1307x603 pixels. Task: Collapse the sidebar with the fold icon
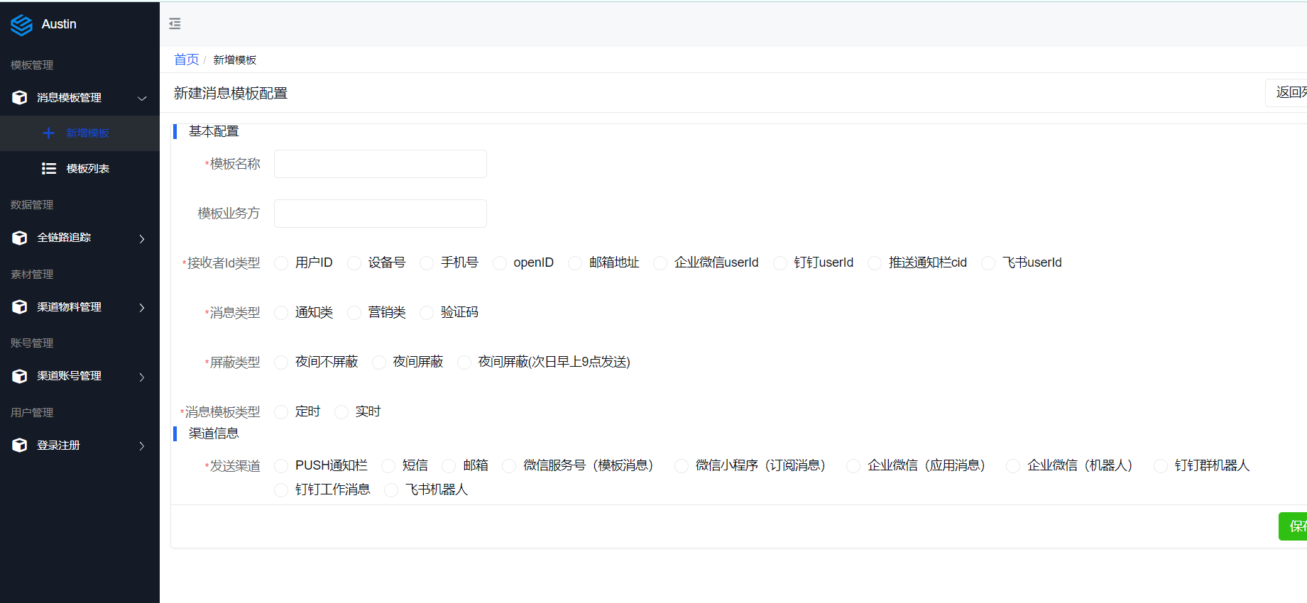point(175,24)
